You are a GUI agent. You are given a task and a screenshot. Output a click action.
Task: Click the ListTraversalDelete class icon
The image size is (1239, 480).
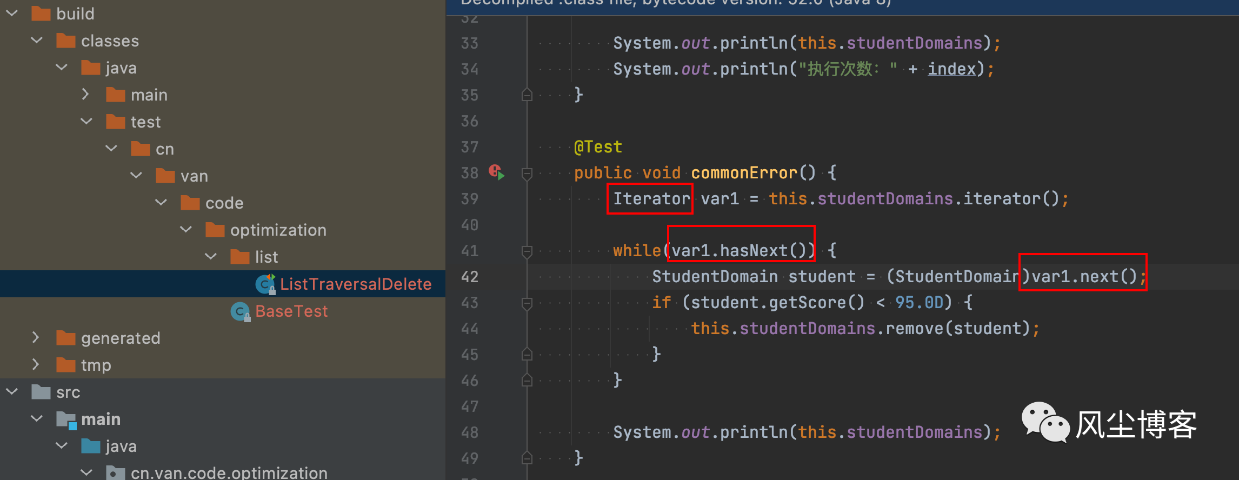(265, 284)
